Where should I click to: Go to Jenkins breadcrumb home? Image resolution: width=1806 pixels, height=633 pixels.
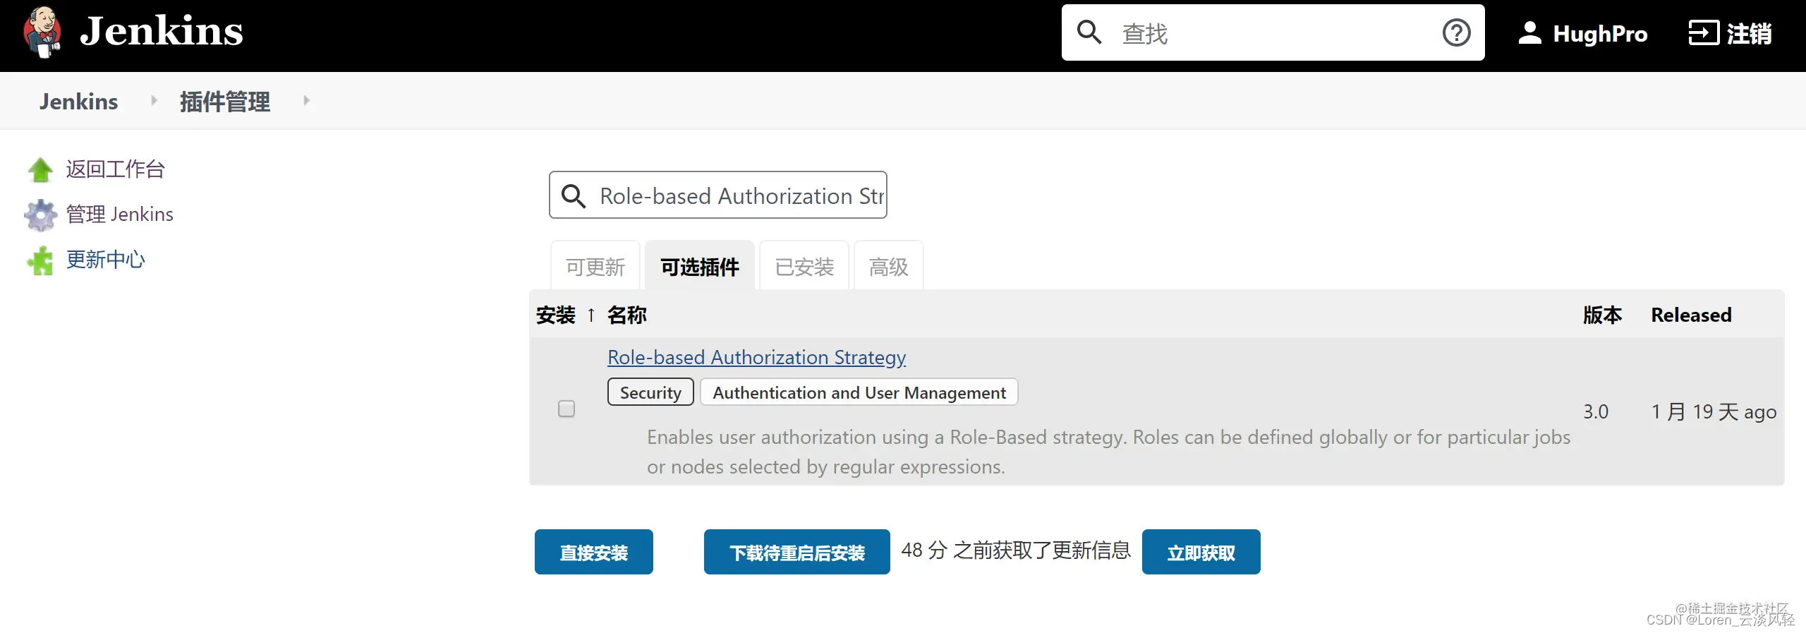(78, 101)
